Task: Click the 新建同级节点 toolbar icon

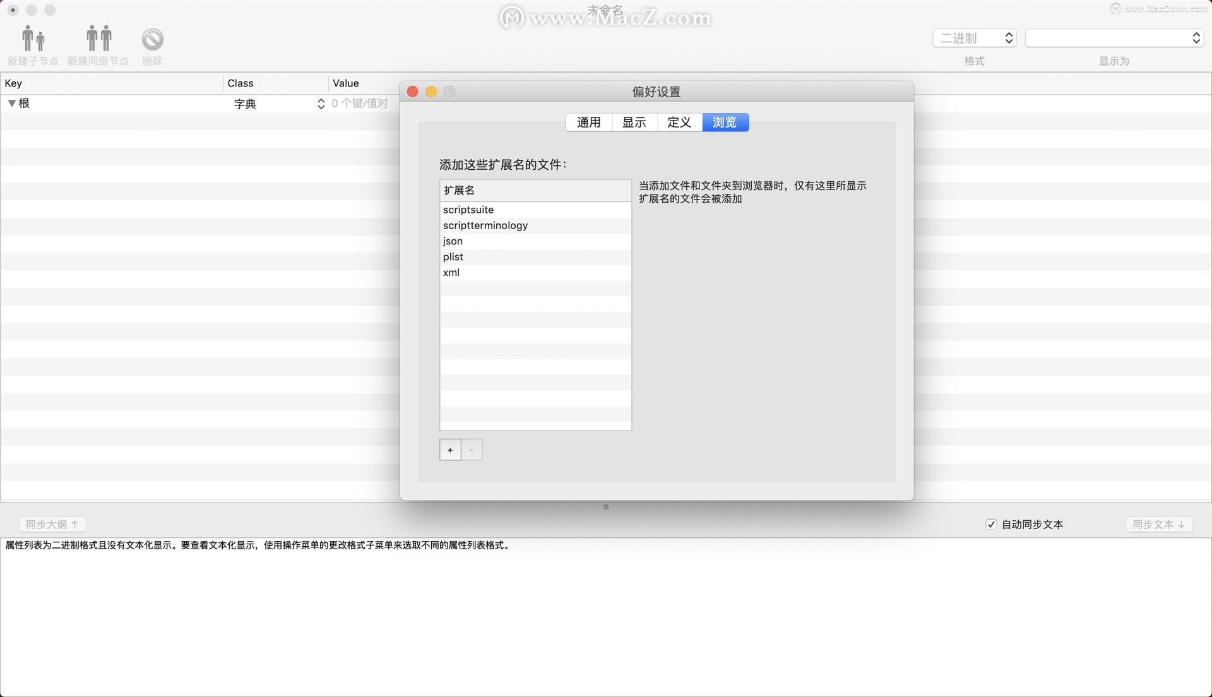Action: pyautogui.click(x=98, y=39)
